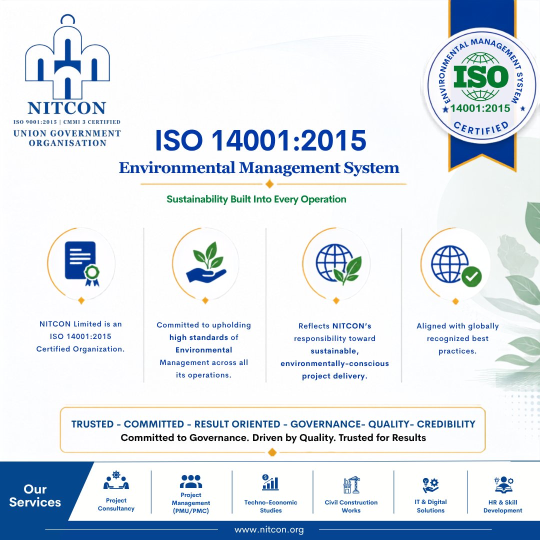Select the IT & Digital Solutions label
The image size is (540, 540).
tap(430, 506)
